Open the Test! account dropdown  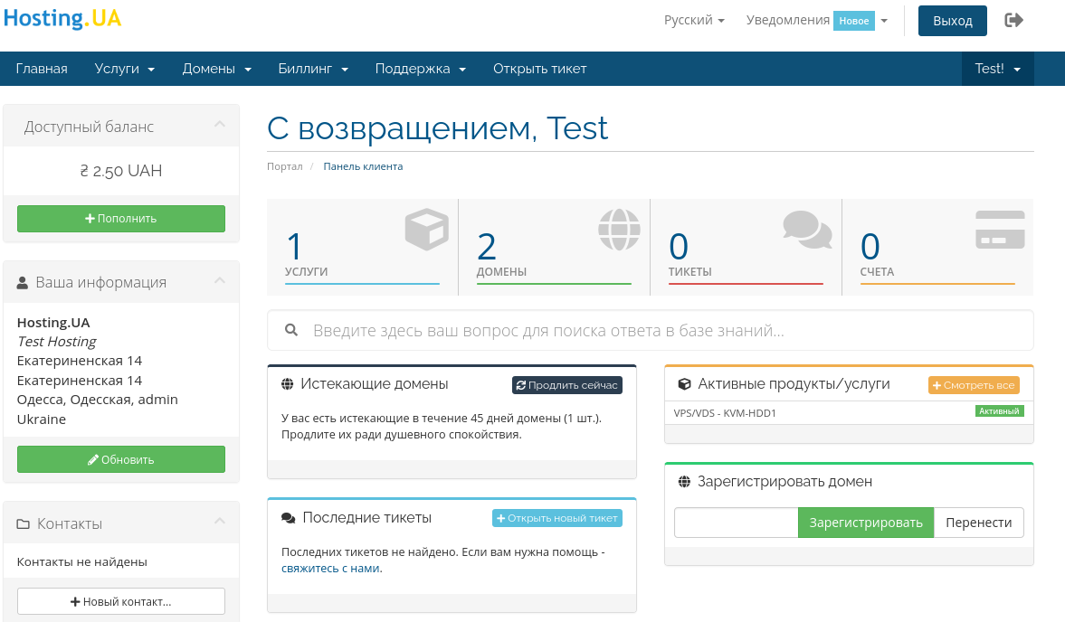[997, 69]
